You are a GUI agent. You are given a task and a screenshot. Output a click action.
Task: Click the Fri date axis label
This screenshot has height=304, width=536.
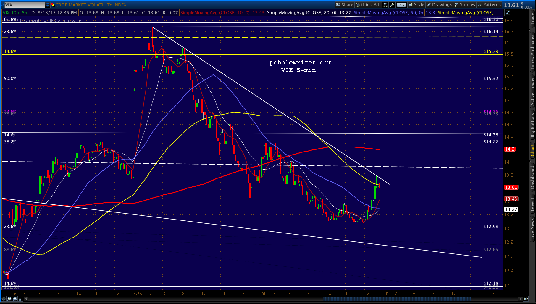click(x=386, y=293)
